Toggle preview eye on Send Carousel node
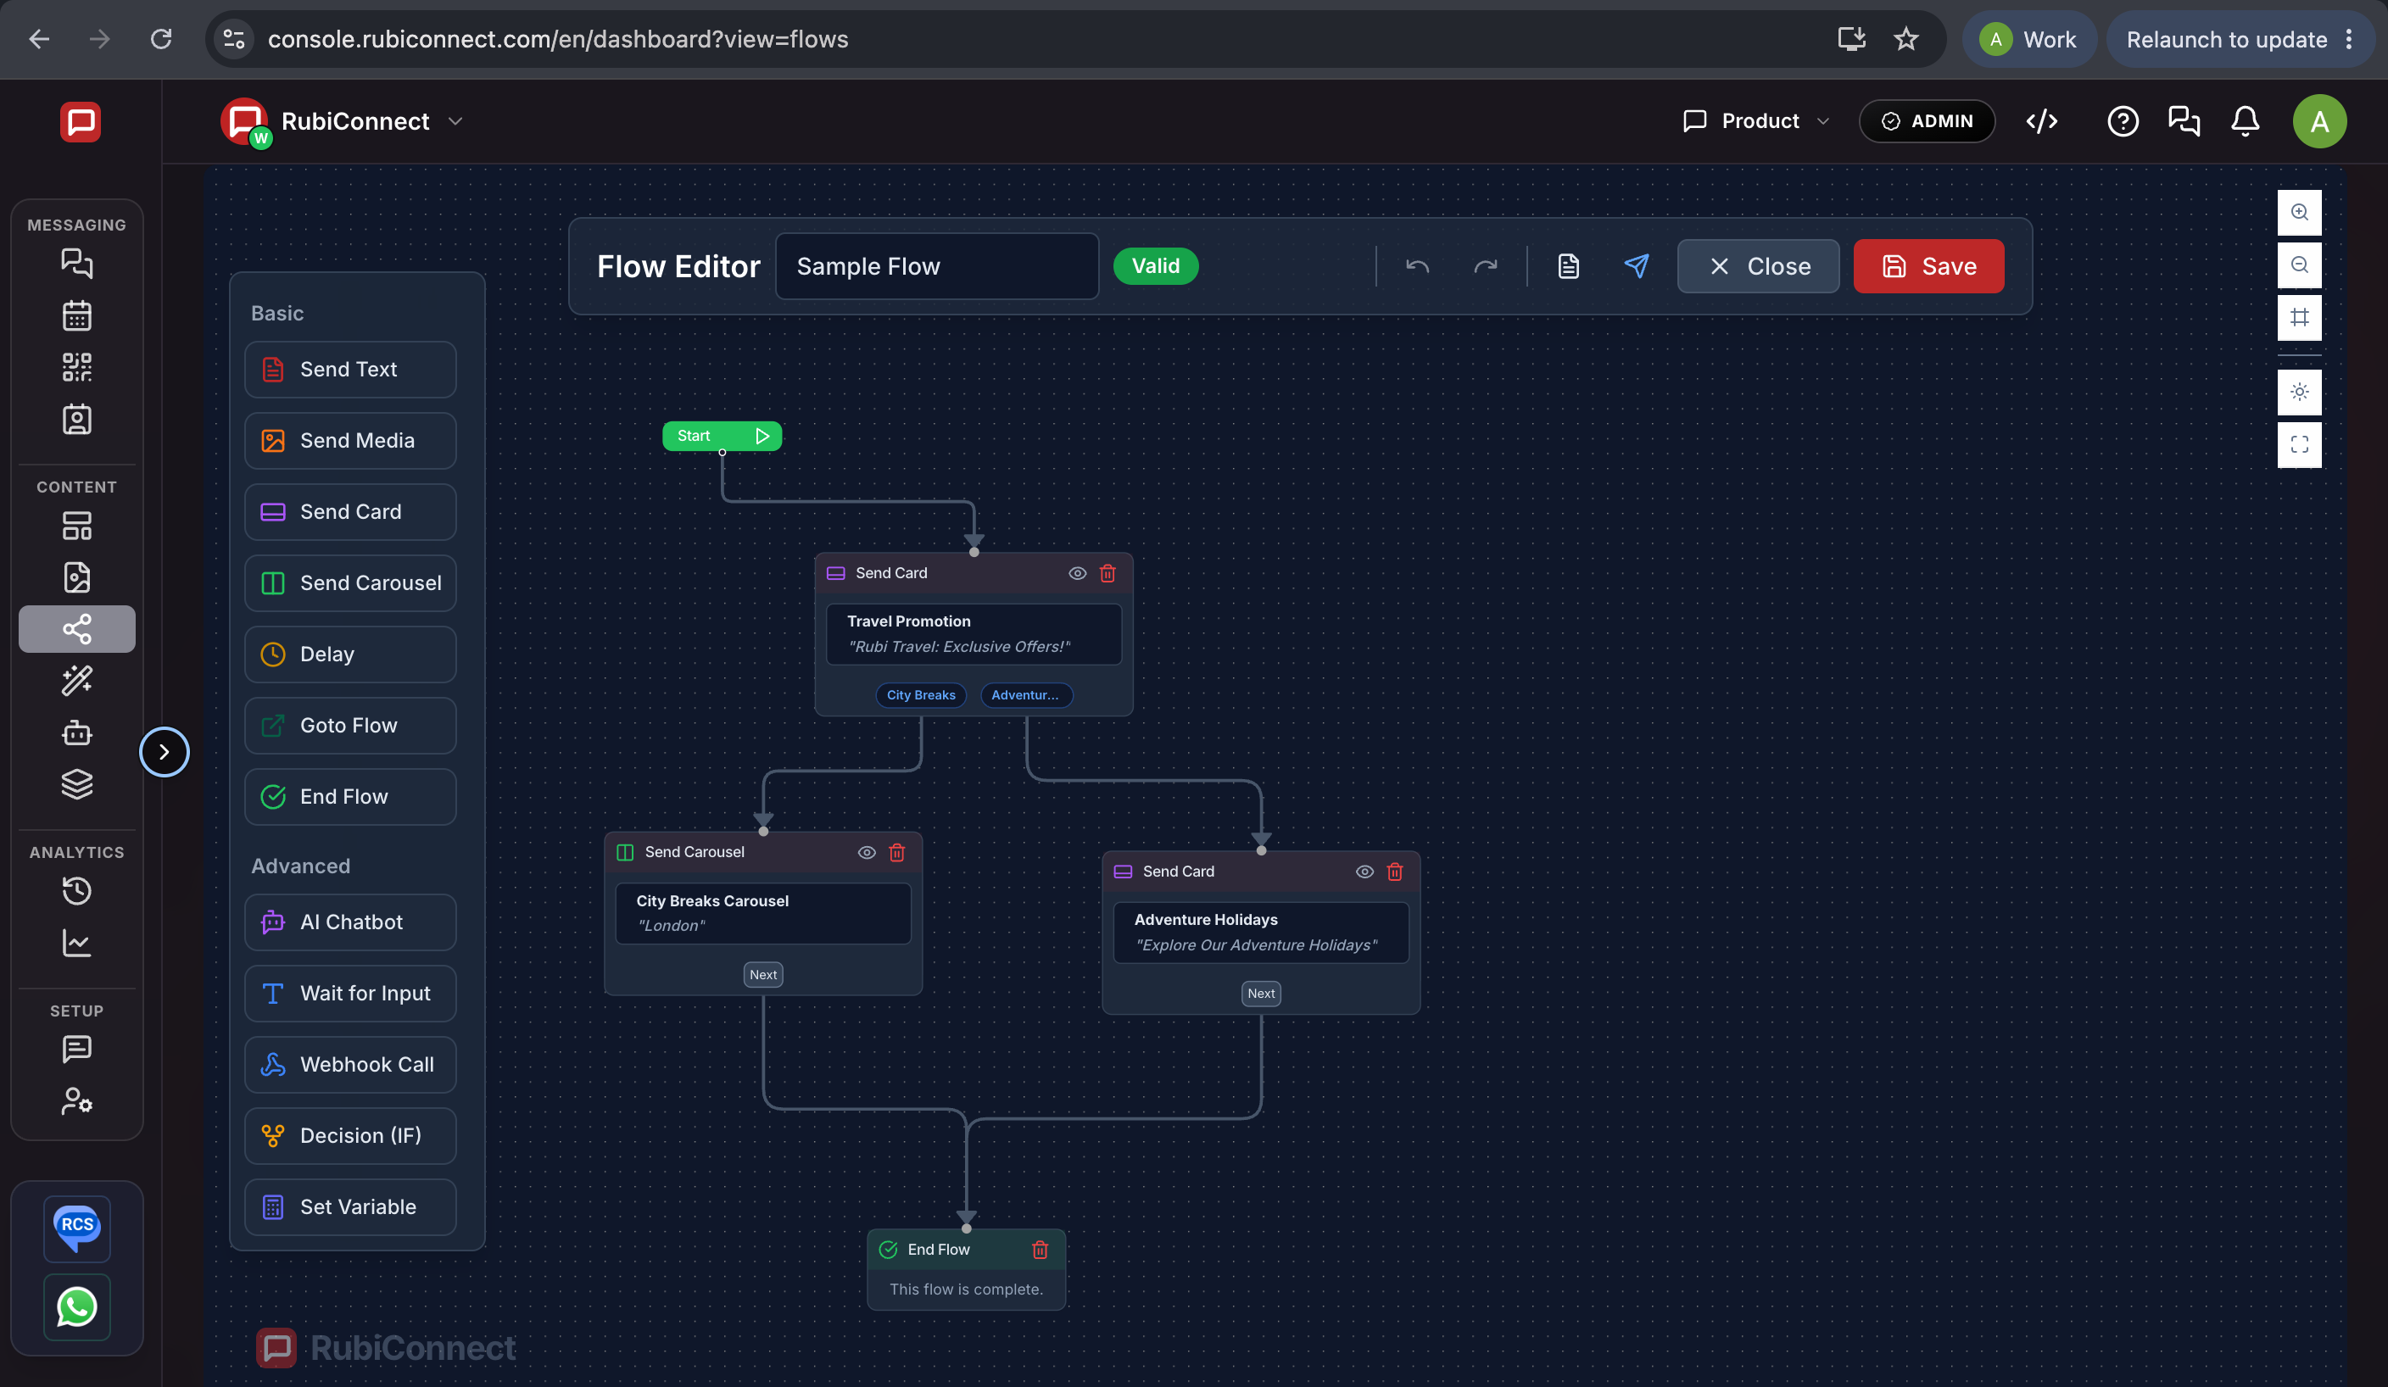The image size is (2388, 1387). 866,853
